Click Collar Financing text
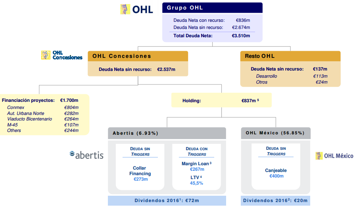Image resolution: width=357 pixels, height=210 pixels. (x=140, y=171)
